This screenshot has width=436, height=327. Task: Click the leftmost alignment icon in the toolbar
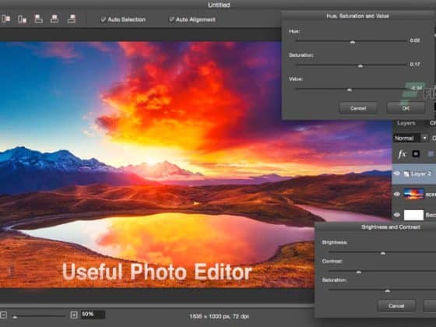tap(6, 19)
